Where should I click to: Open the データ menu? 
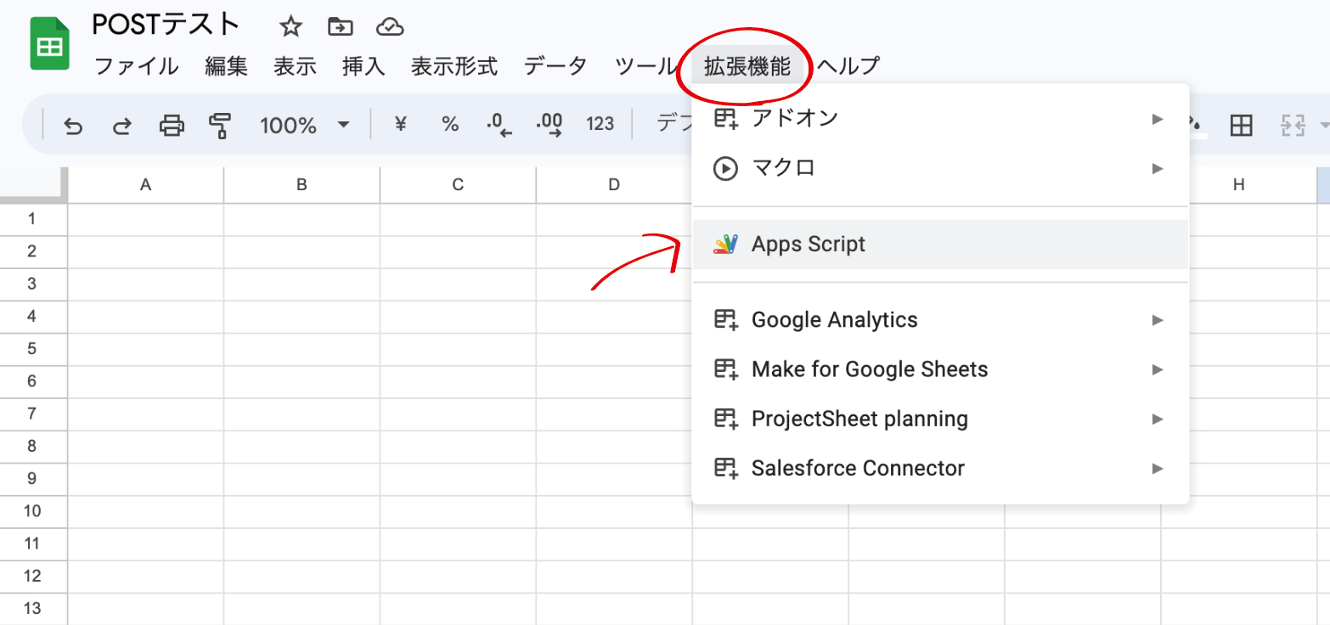point(555,66)
